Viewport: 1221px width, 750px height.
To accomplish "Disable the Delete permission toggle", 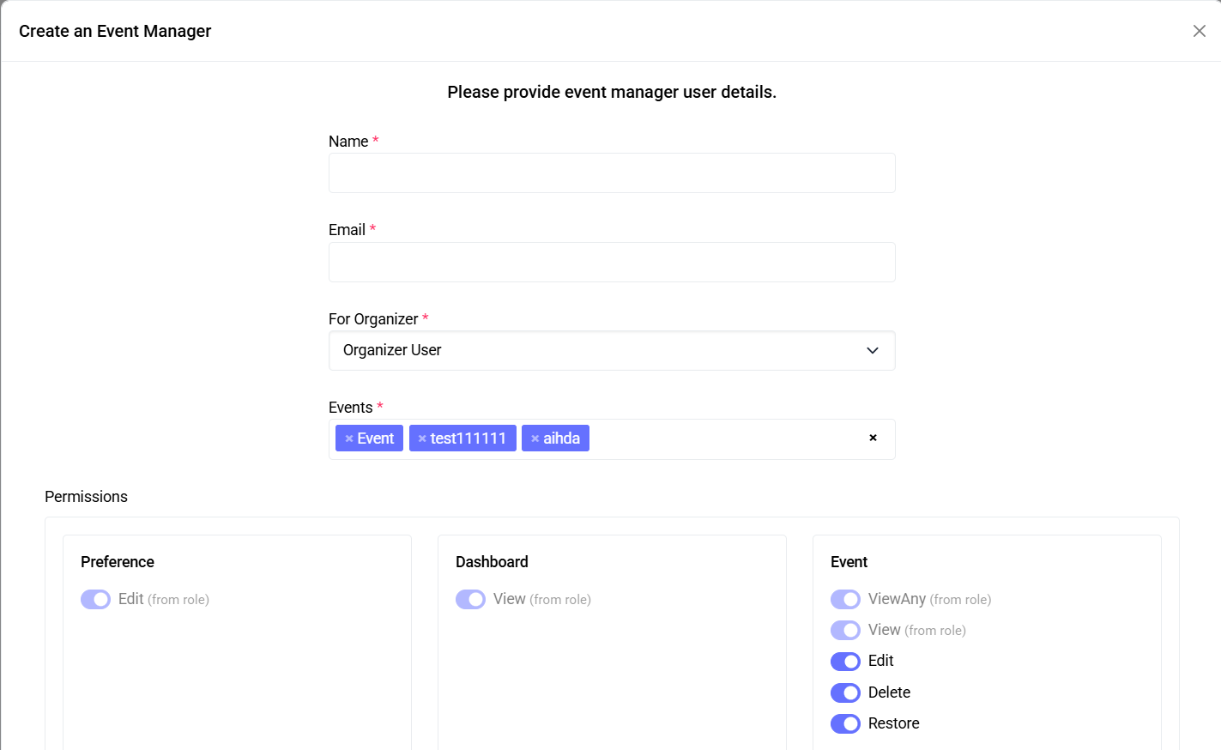I will tap(845, 693).
